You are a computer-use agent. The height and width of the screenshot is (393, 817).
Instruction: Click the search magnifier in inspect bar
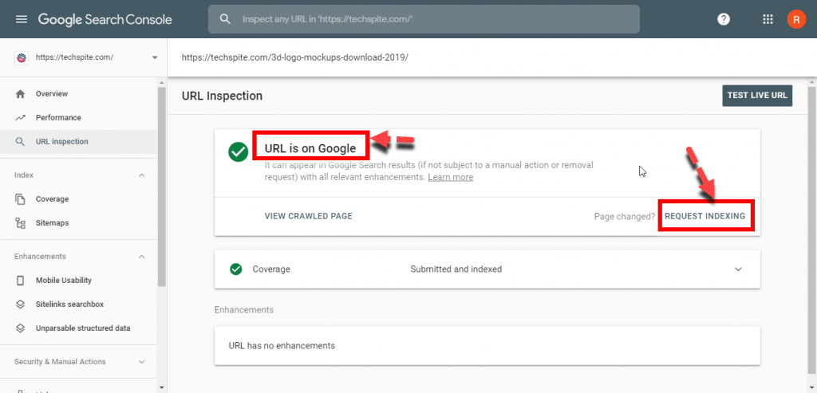point(224,19)
